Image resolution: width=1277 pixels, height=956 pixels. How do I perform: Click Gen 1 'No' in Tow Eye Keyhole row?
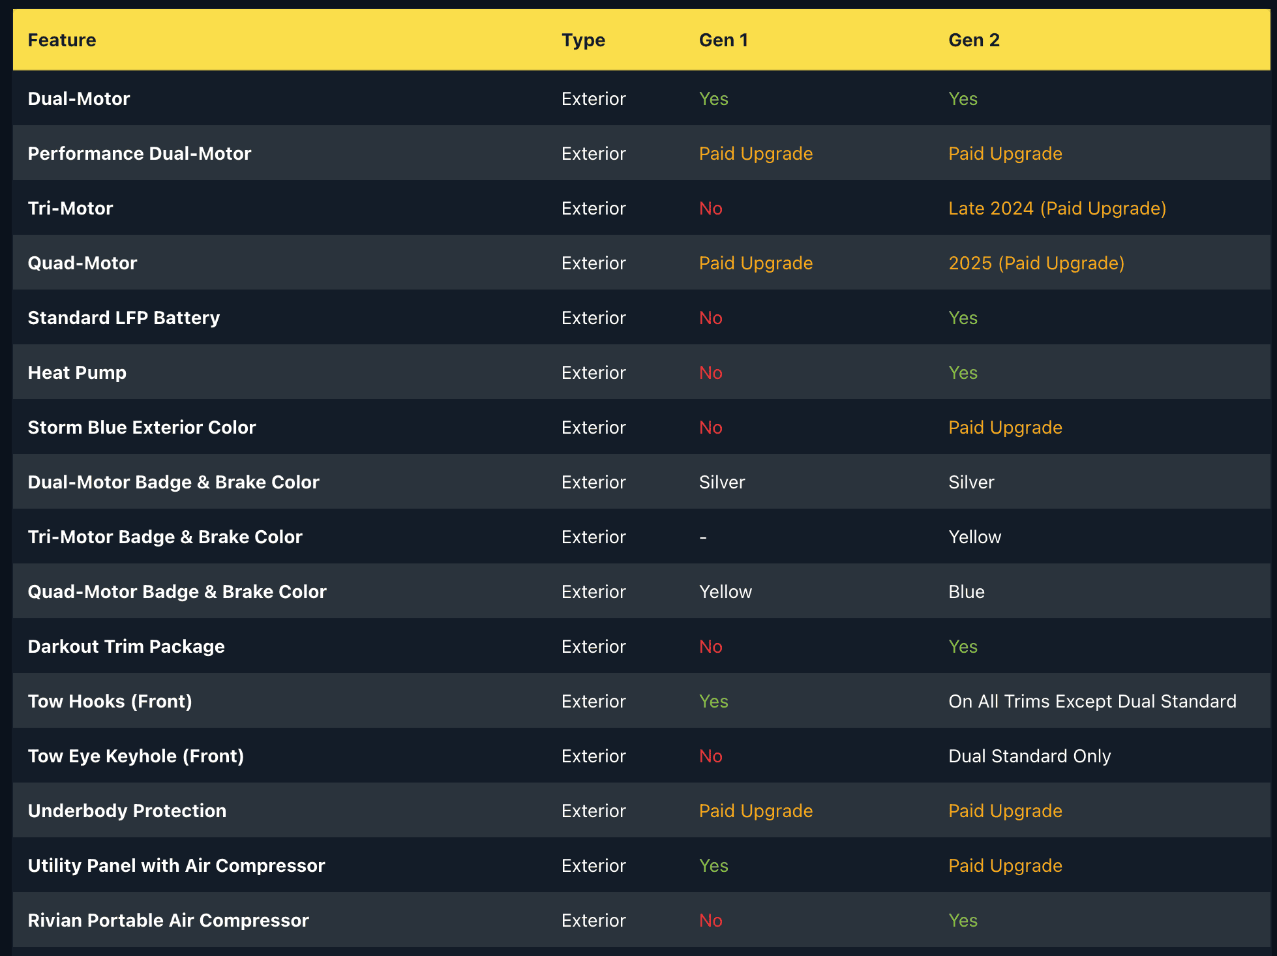[x=711, y=756]
